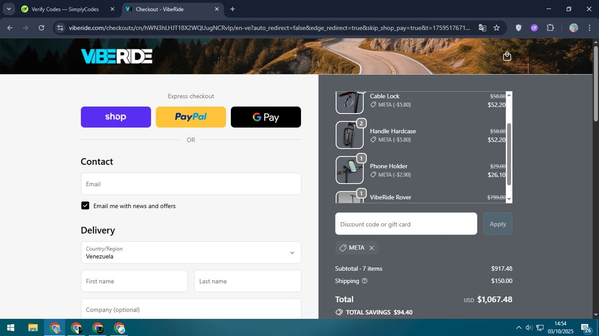Switch to the Checkout VibeRide tab
599x336 pixels.
point(173,9)
